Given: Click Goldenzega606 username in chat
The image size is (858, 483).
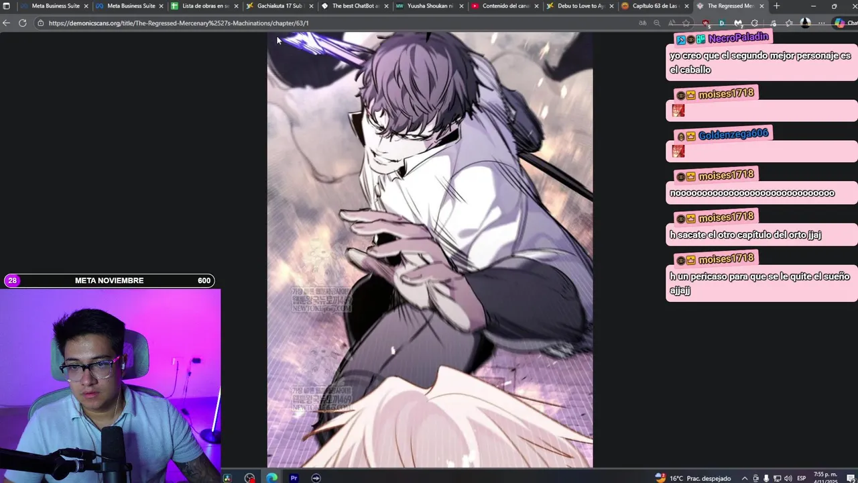Looking at the screenshot, I should pyautogui.click(x=733, y=135).
